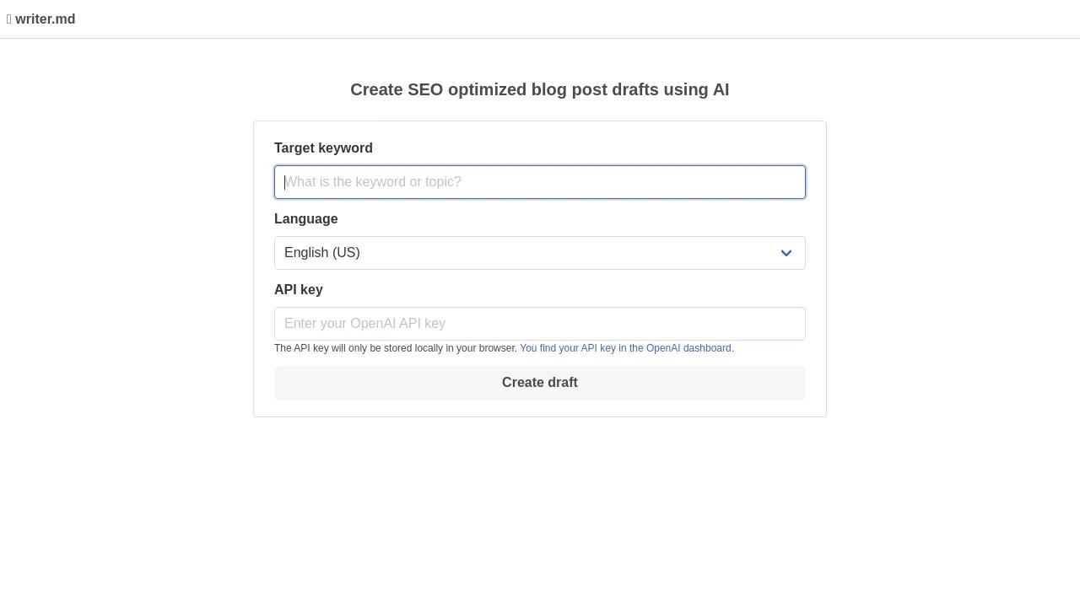Viewport: 1080px width, 607px height.
Task: Open the writer.md home link
Action: click(x=45, y=19)
